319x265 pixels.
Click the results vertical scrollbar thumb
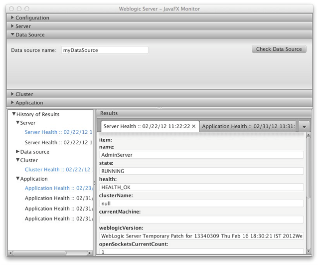click(x=309, y=167)
